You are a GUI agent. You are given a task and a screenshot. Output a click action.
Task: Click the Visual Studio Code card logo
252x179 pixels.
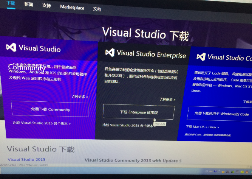pyautogui.click(x=201, y=57)
